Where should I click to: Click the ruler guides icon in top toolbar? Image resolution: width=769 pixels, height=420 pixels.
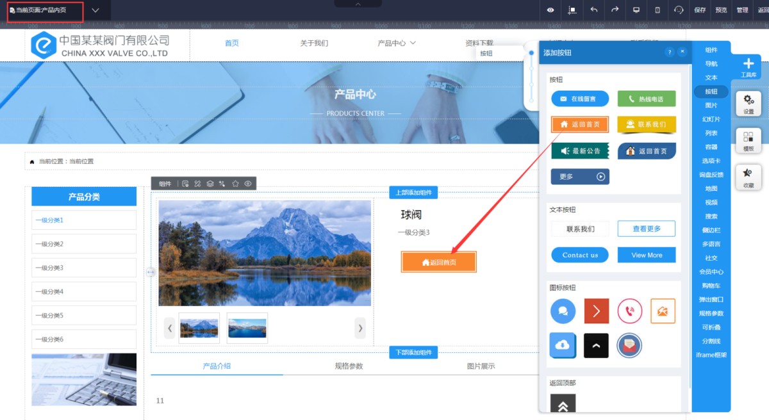pyautogui.click(x=572, y=10)
